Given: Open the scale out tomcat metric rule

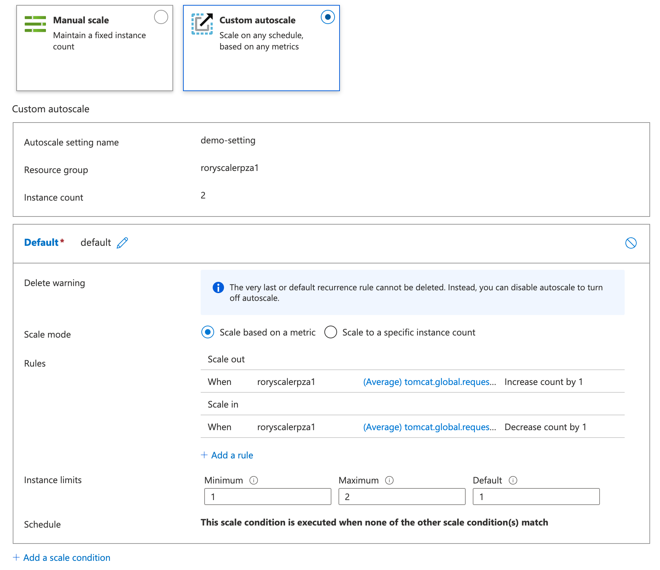Looking at the screenshot, I should coord(429,382).
